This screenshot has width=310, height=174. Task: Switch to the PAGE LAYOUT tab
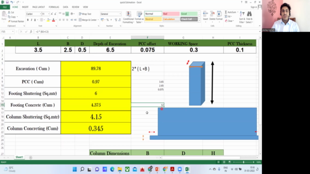[39, 7]
